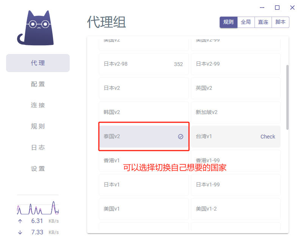The image size is (303, 240).
Task: Open the 配置 sidebar tab
Action: coord(38,84)
